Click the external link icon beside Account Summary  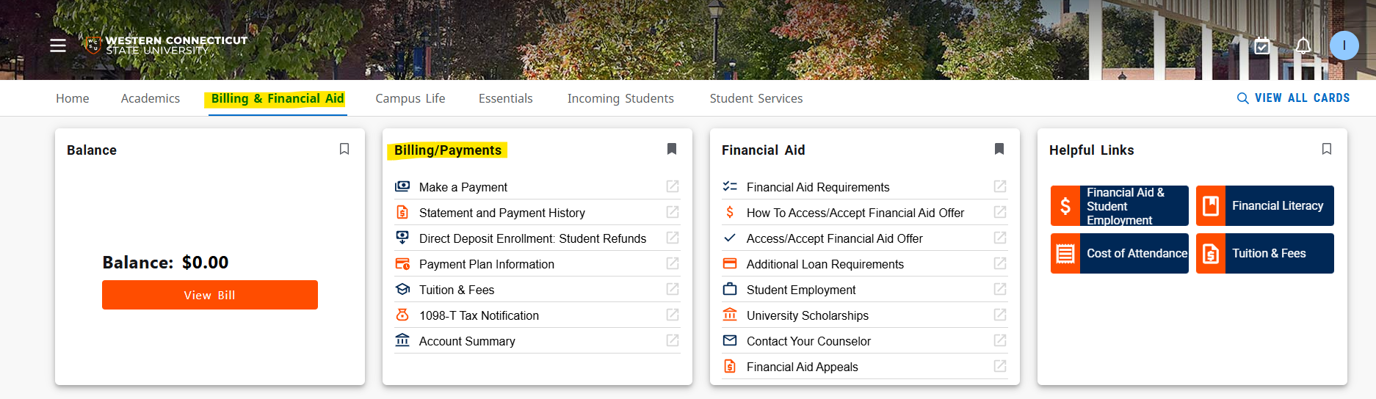pyautogui.click(x=673, y=340)
